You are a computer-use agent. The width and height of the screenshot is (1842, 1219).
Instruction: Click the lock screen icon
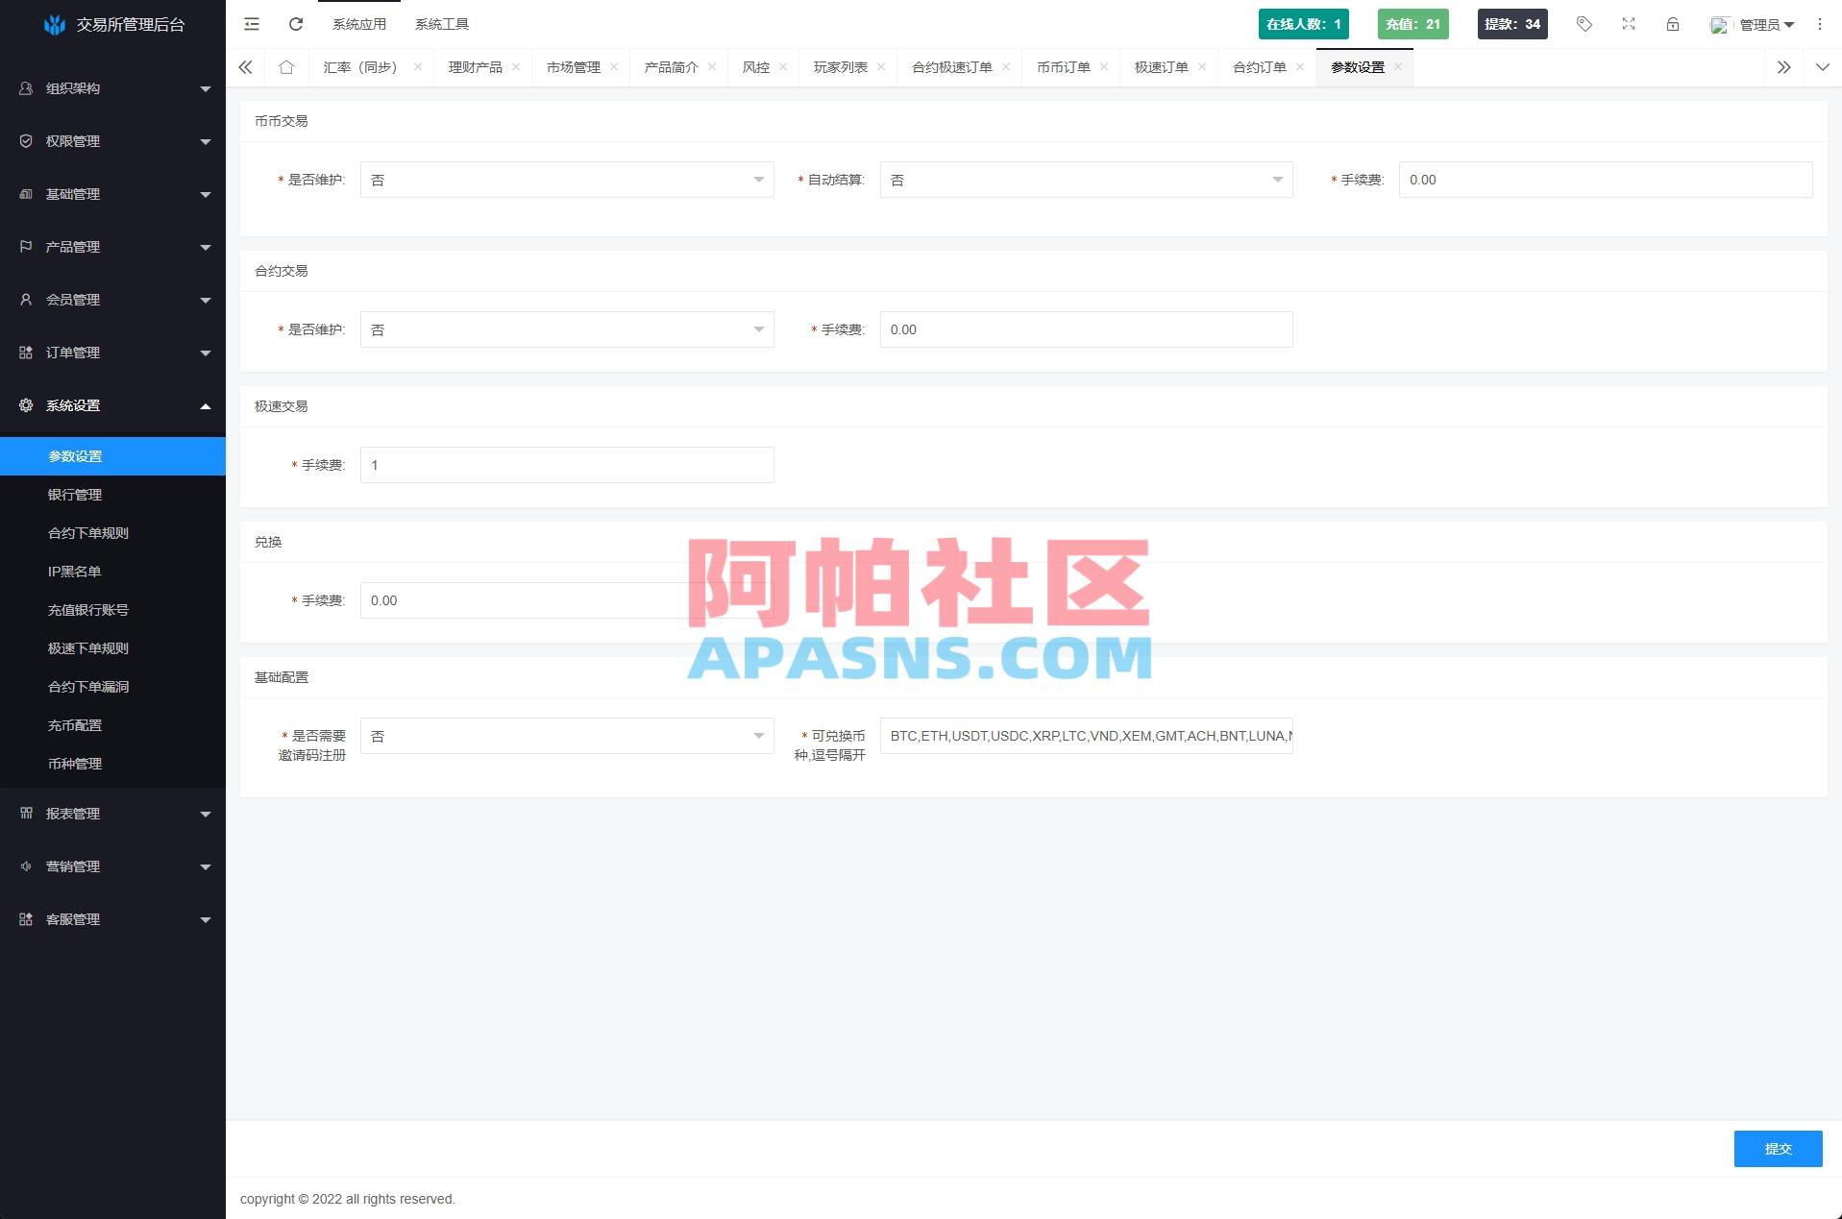[1672, 23]
